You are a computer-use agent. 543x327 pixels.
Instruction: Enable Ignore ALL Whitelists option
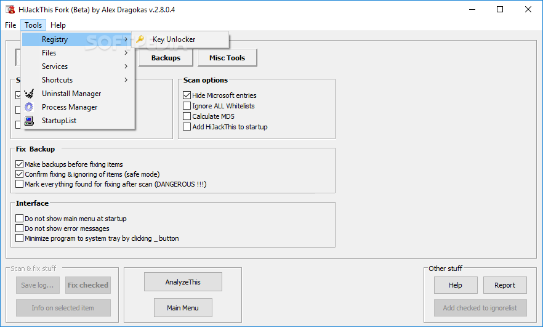[x=187, y=106]
